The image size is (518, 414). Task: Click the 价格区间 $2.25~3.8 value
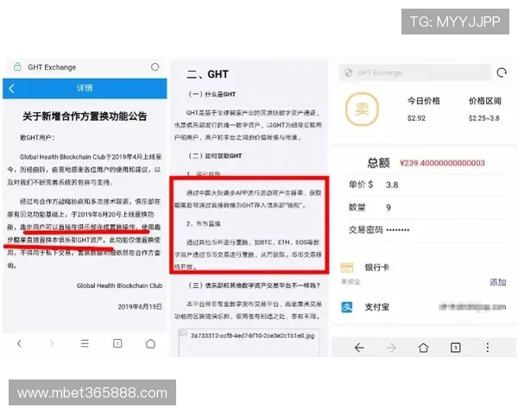tap(484, 118)
